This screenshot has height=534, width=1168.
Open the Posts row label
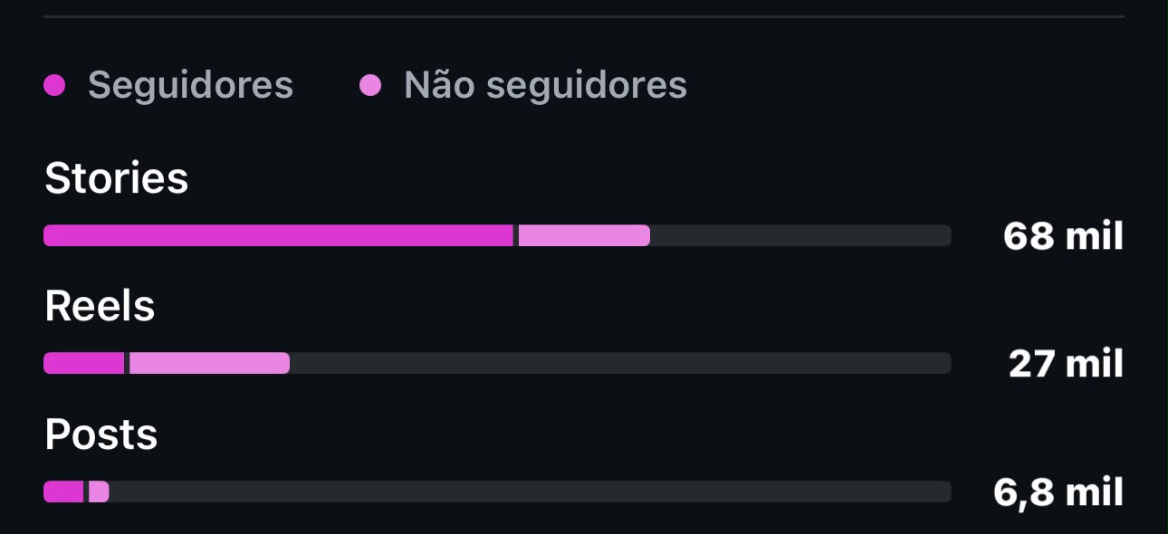(x=101, y=434)
